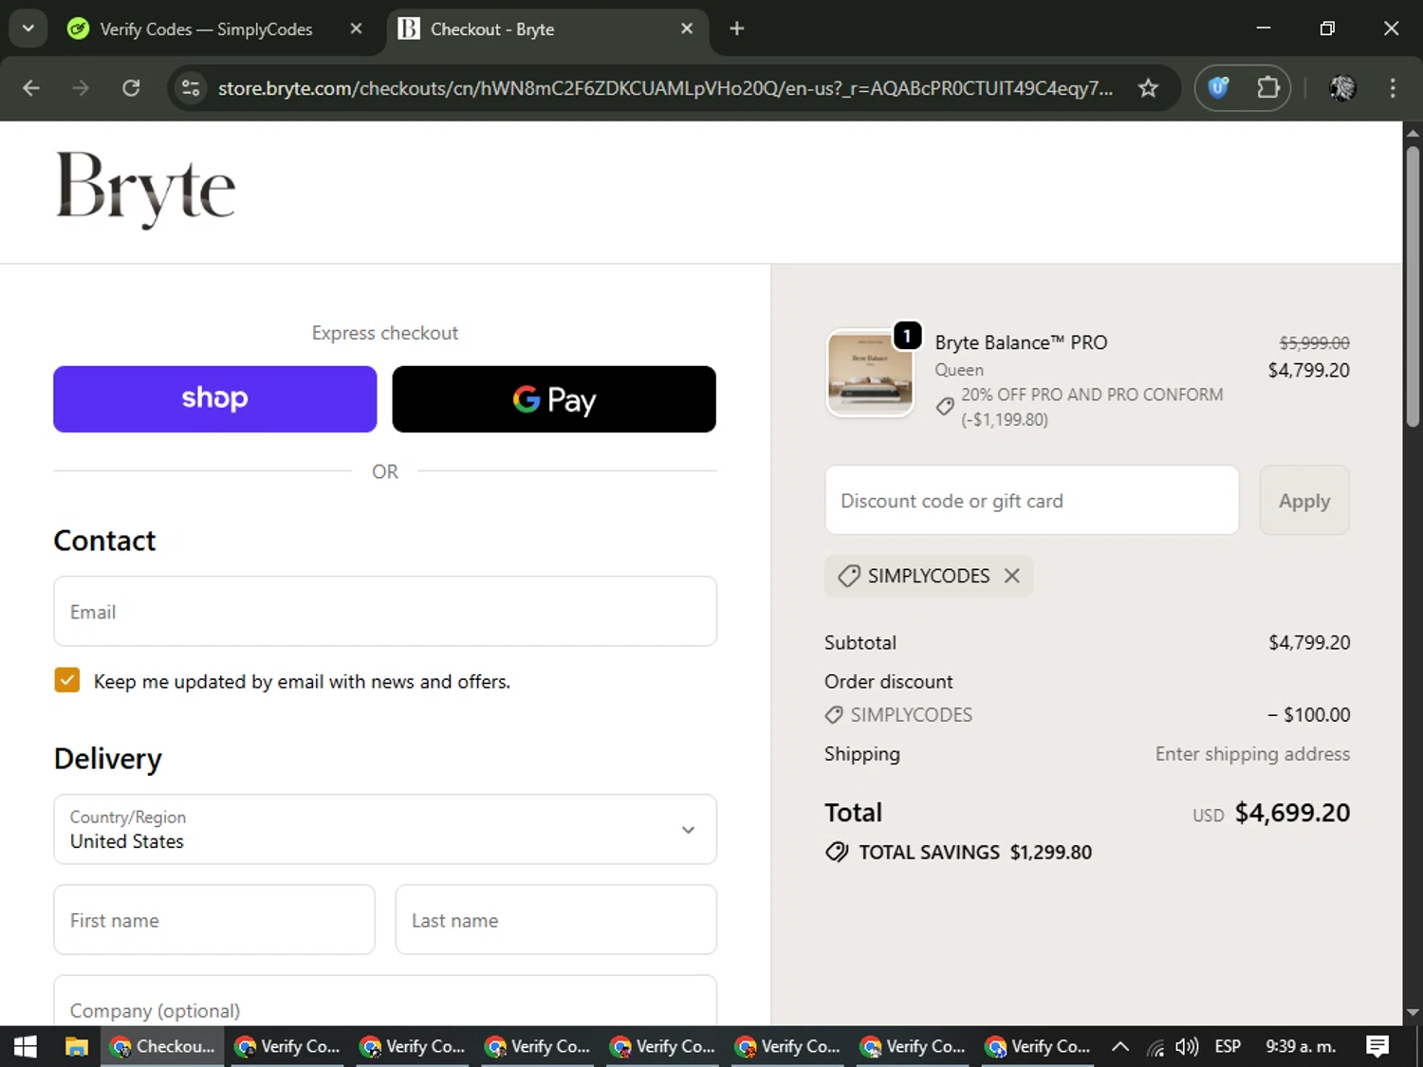Open the Country/Region dropdown

pyautogui.click(x=385, y=829)
